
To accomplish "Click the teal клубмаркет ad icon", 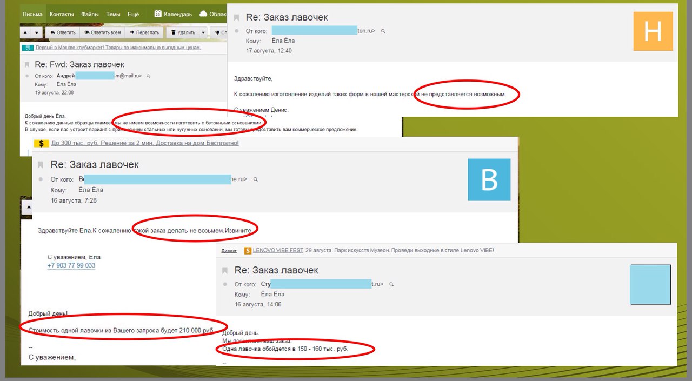I will pyautogui.click(x=28, y=48).
